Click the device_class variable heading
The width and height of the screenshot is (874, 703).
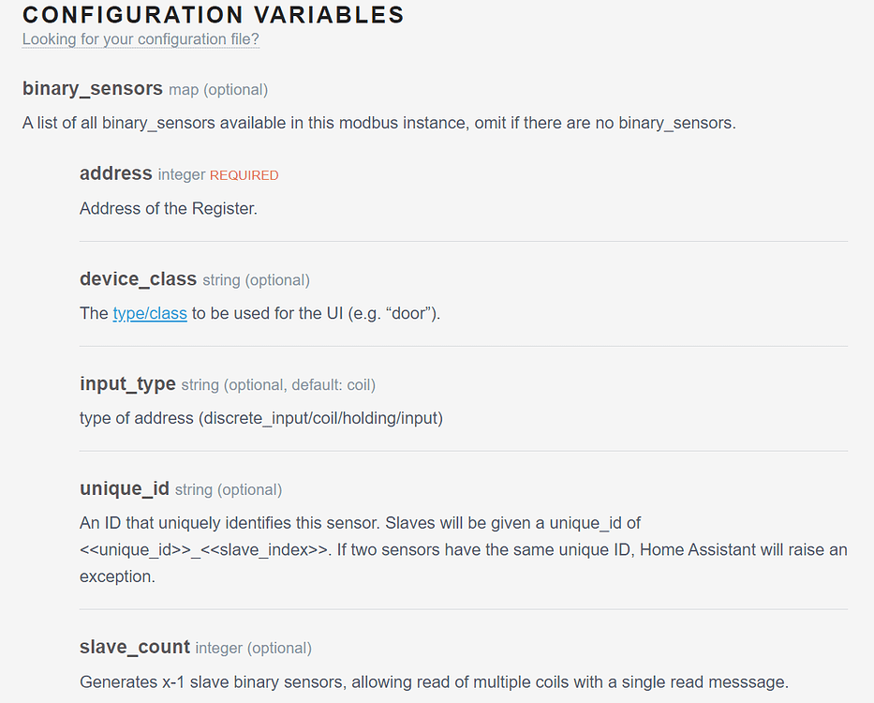139,279
